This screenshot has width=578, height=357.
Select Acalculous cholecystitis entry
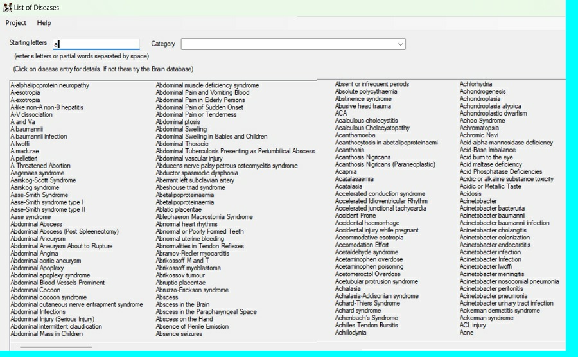(367, 121)
